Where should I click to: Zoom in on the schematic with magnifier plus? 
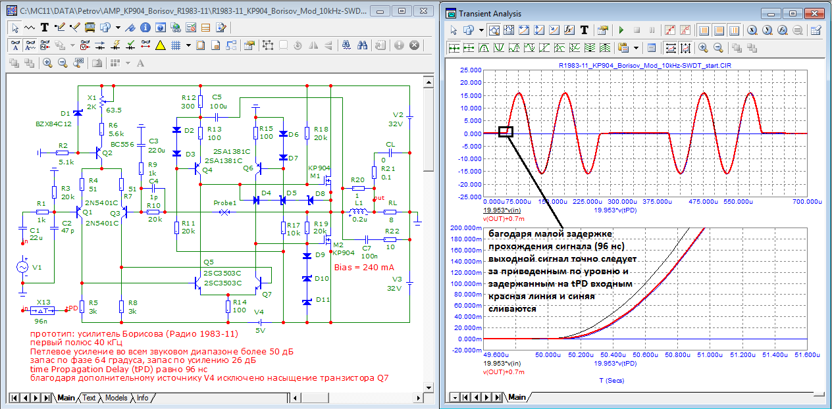click(x=47, y=63)
